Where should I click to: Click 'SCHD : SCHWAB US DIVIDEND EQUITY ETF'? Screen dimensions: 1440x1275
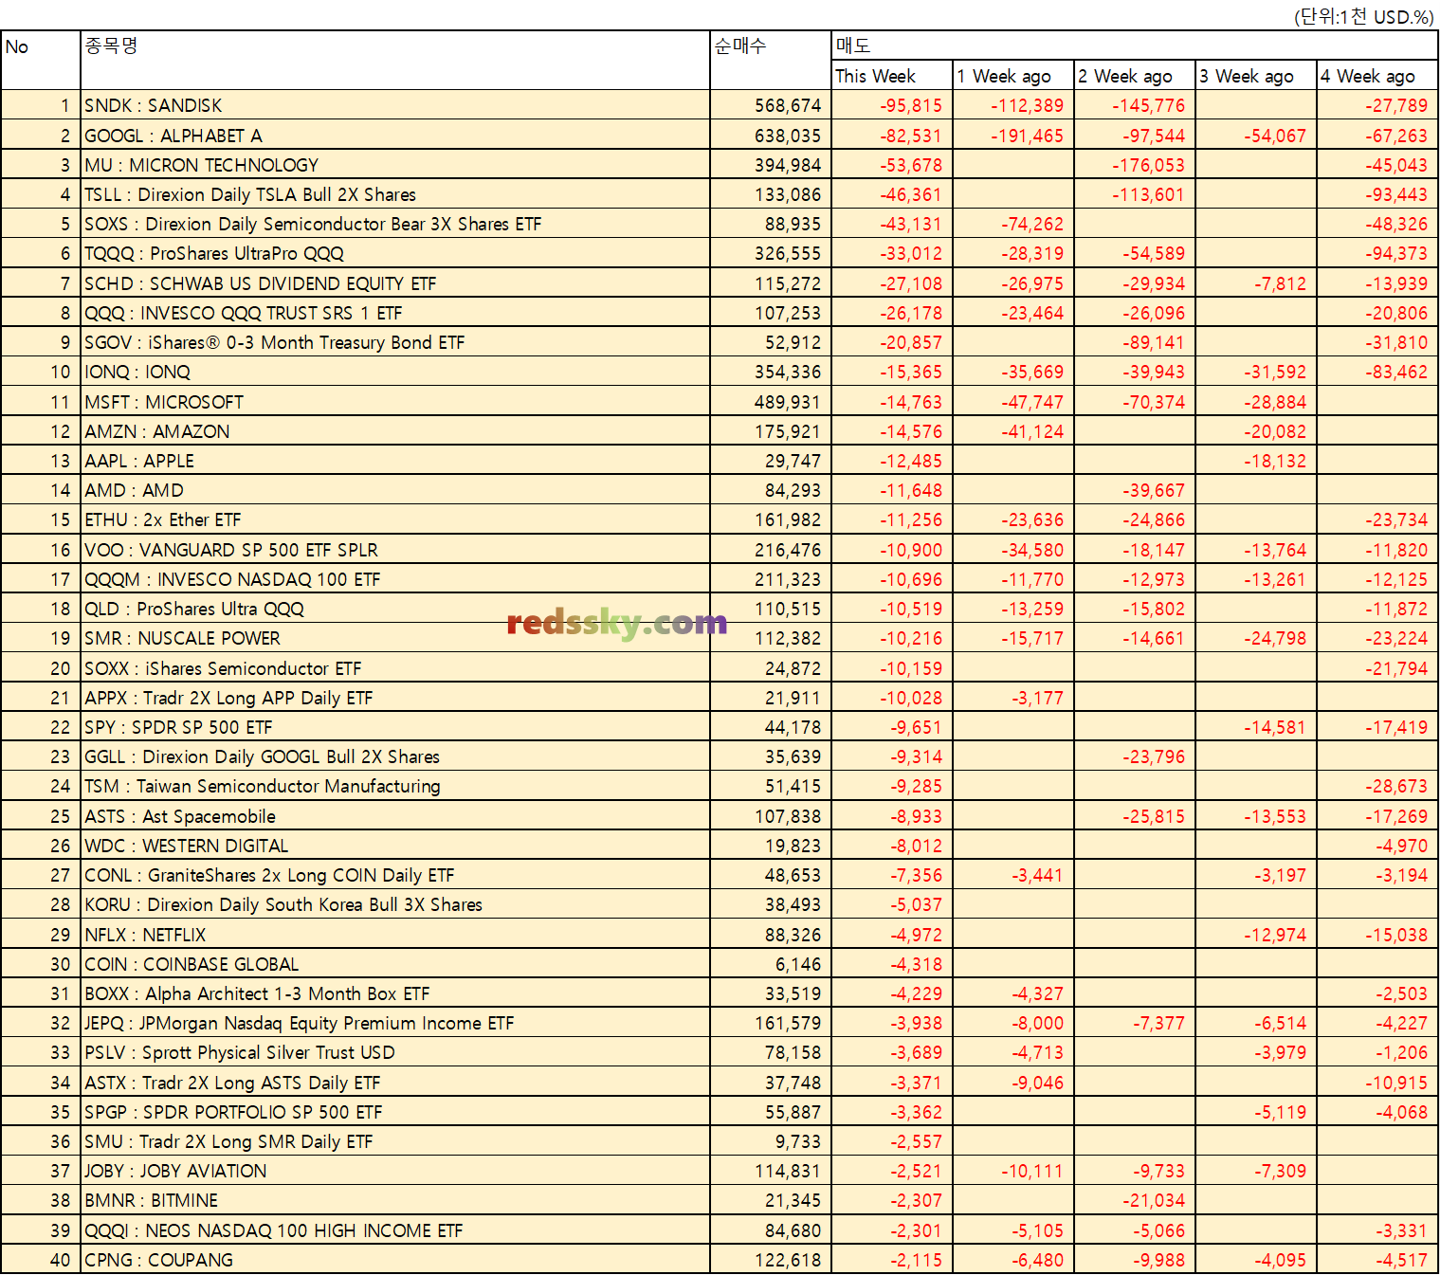click(x=395, y=283)
